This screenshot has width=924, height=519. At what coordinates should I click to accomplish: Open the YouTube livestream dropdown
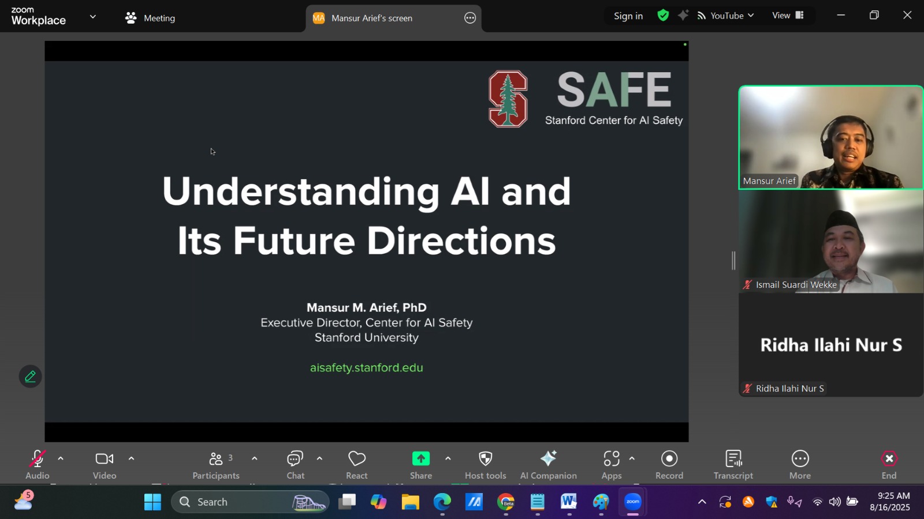[x=726, y=16]
